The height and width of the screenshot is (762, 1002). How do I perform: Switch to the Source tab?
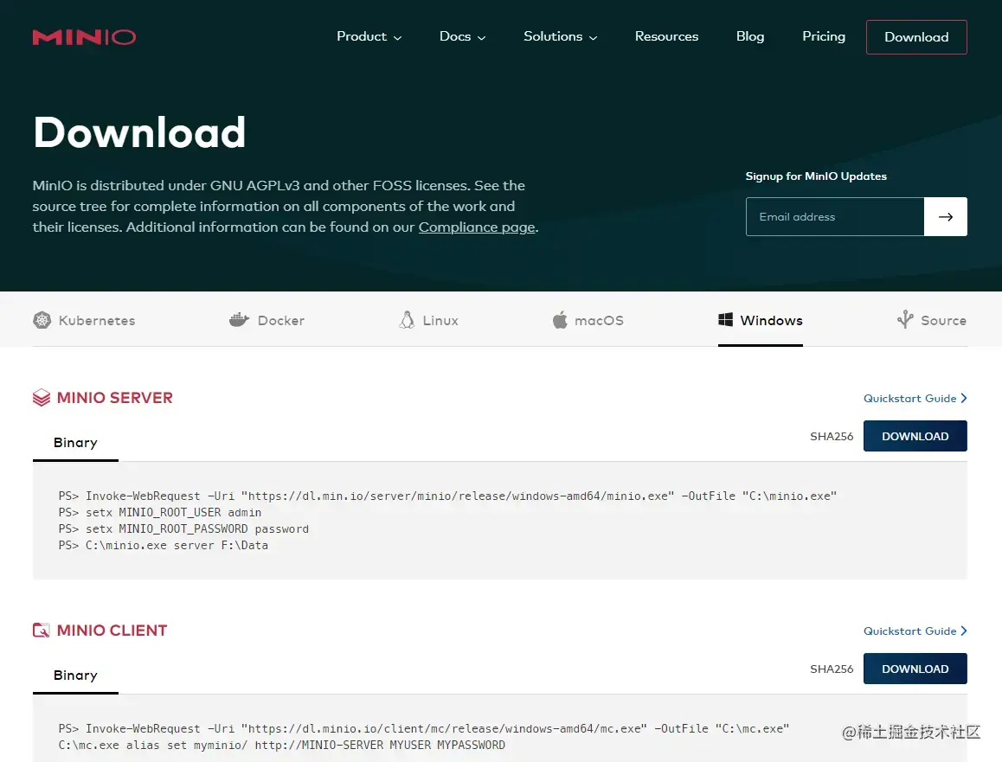pos(932,320)
